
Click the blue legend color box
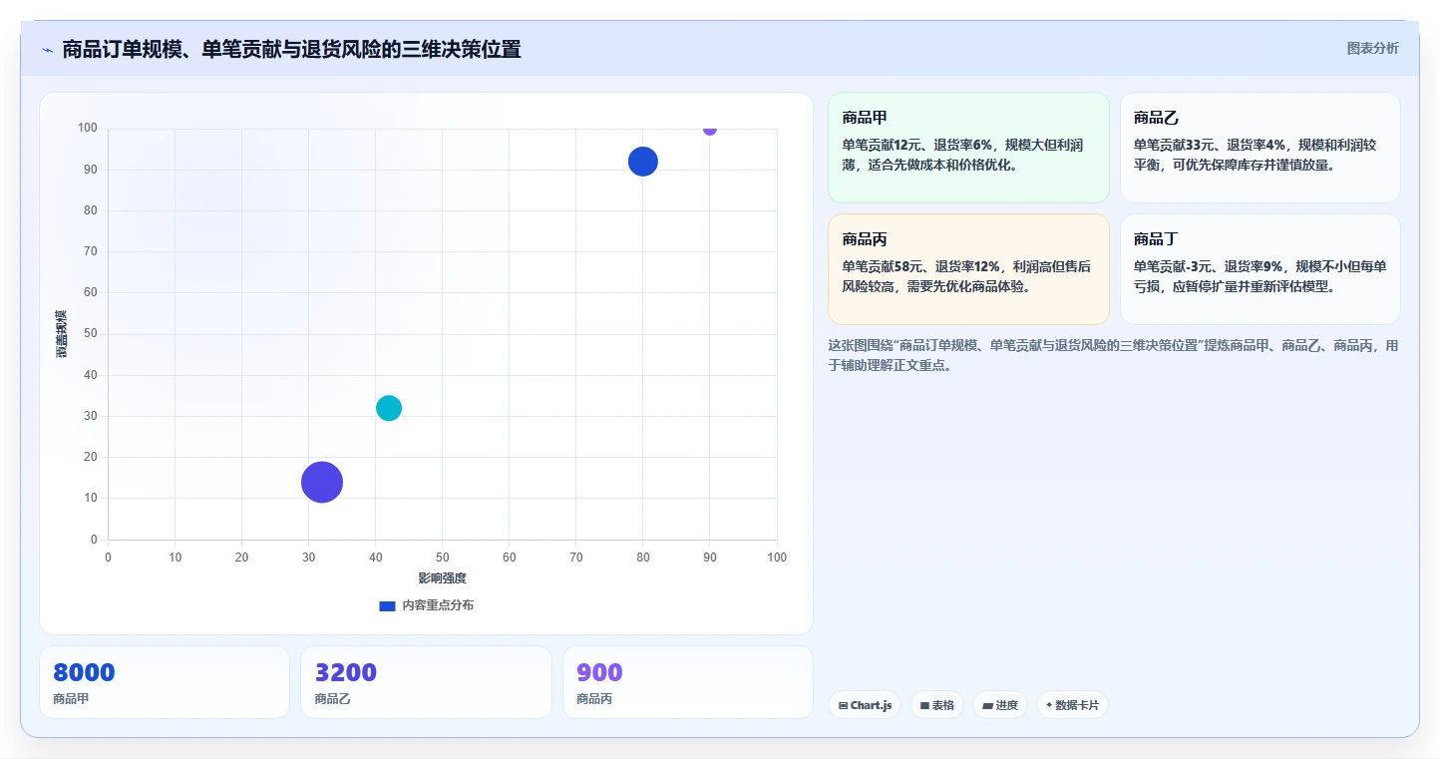[388, 605]
